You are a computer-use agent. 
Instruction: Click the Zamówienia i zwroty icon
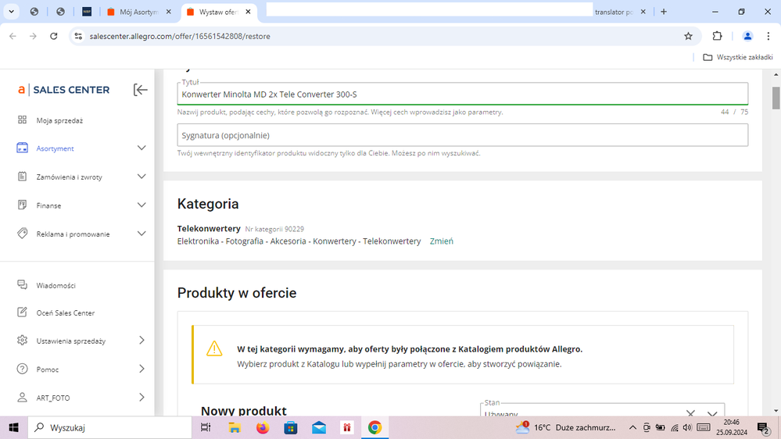coord(23,177)
